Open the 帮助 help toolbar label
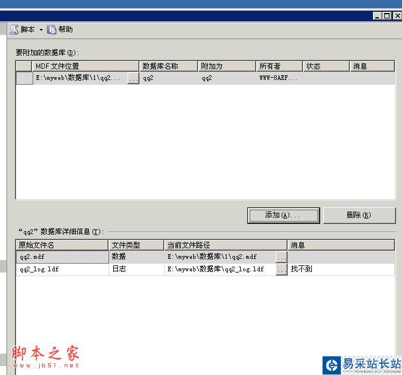Screen dimensions: 402x375 [x=66, y=30]
